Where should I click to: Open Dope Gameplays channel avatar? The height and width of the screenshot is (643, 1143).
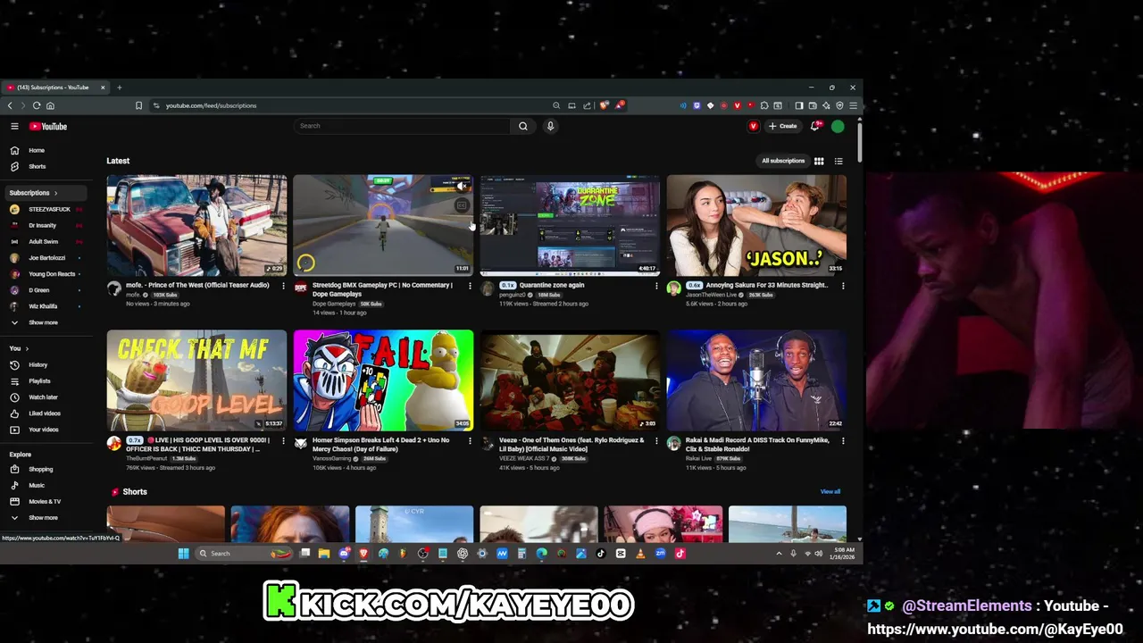[x=300, y=288]
